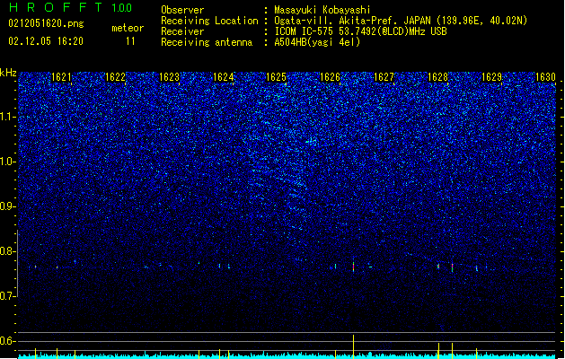Screen dimensions: 565x359
Task: Click the Receiving Location label
Action: click(209, 21)
